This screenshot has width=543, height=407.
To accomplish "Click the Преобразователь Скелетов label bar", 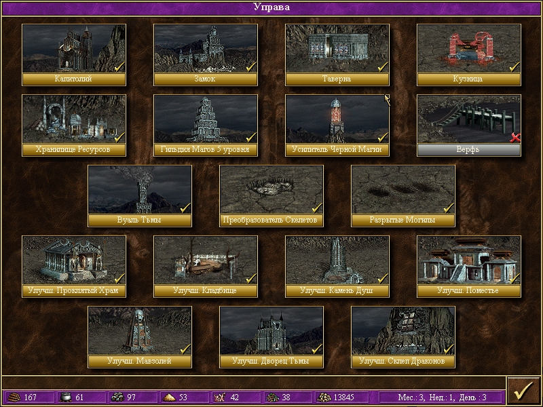I will point(271,220).
